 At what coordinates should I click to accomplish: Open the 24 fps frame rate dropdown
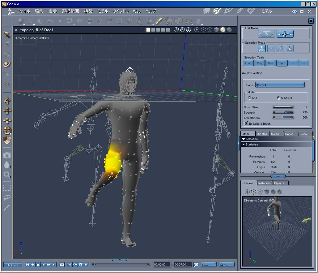coord(227,265)
